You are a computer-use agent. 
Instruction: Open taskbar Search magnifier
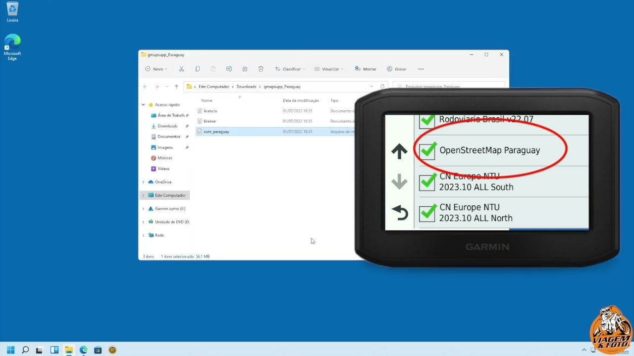[25, 350]
